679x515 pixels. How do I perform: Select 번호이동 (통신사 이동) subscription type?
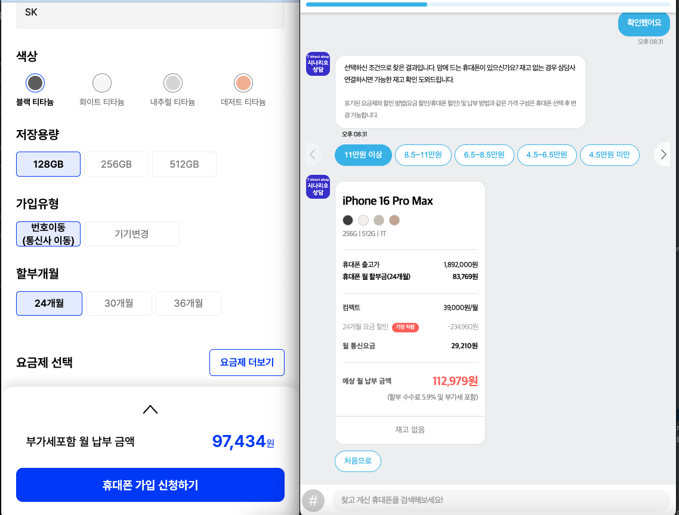[48, 234]
